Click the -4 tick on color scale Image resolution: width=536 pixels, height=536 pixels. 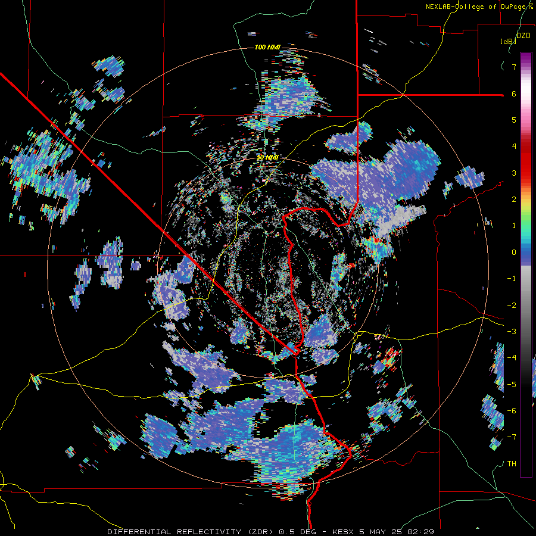point(512,358)
